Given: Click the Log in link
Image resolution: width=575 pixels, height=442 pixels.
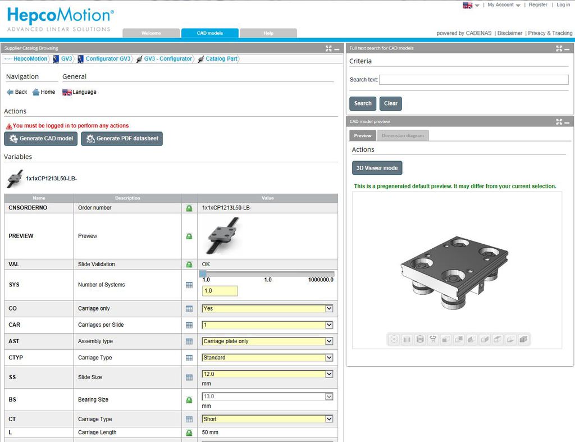Looking at the screenshot, I should coord(563,4).
